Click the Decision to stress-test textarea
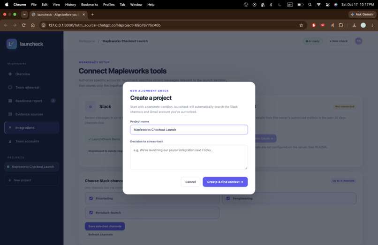 [x=189, y=157]
